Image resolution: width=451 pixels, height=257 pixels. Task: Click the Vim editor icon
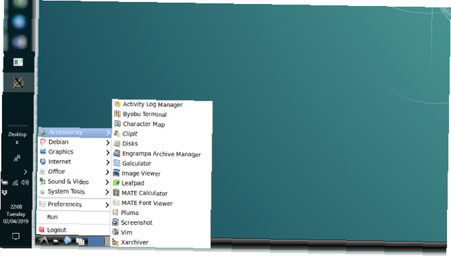tap(115, 232)
